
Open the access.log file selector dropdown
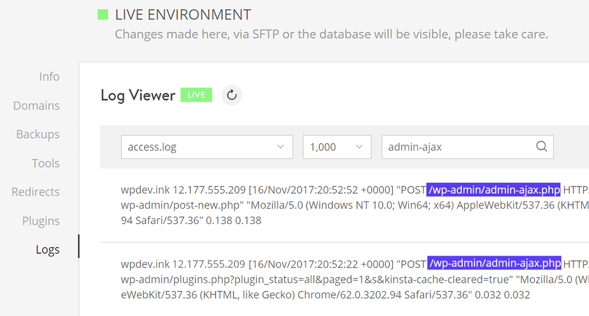(x=207, y=146)
